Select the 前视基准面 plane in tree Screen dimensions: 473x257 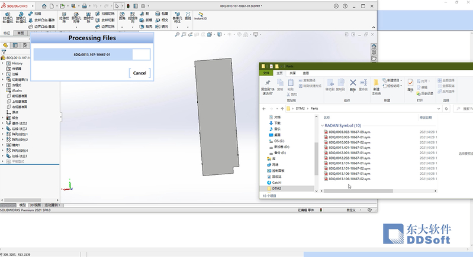pos(21,96)
